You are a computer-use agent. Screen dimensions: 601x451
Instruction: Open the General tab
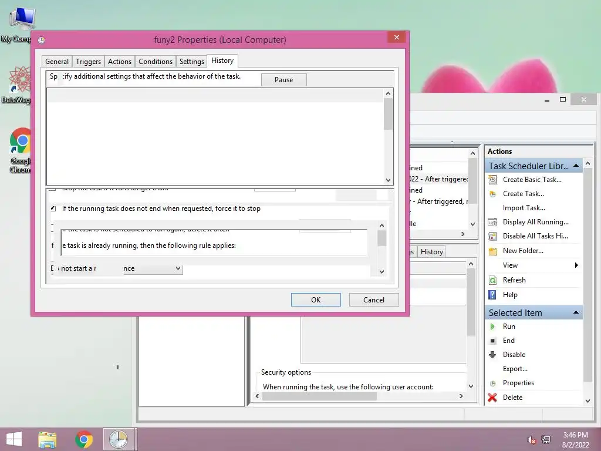point(57,61)
